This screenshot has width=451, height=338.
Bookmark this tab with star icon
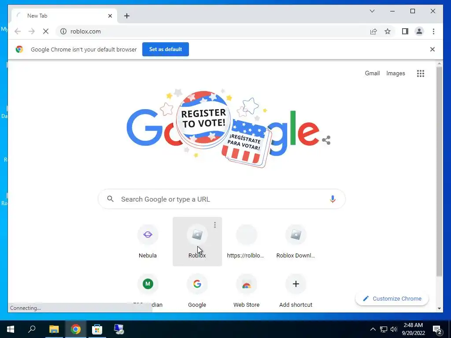(x=388, y=31)
